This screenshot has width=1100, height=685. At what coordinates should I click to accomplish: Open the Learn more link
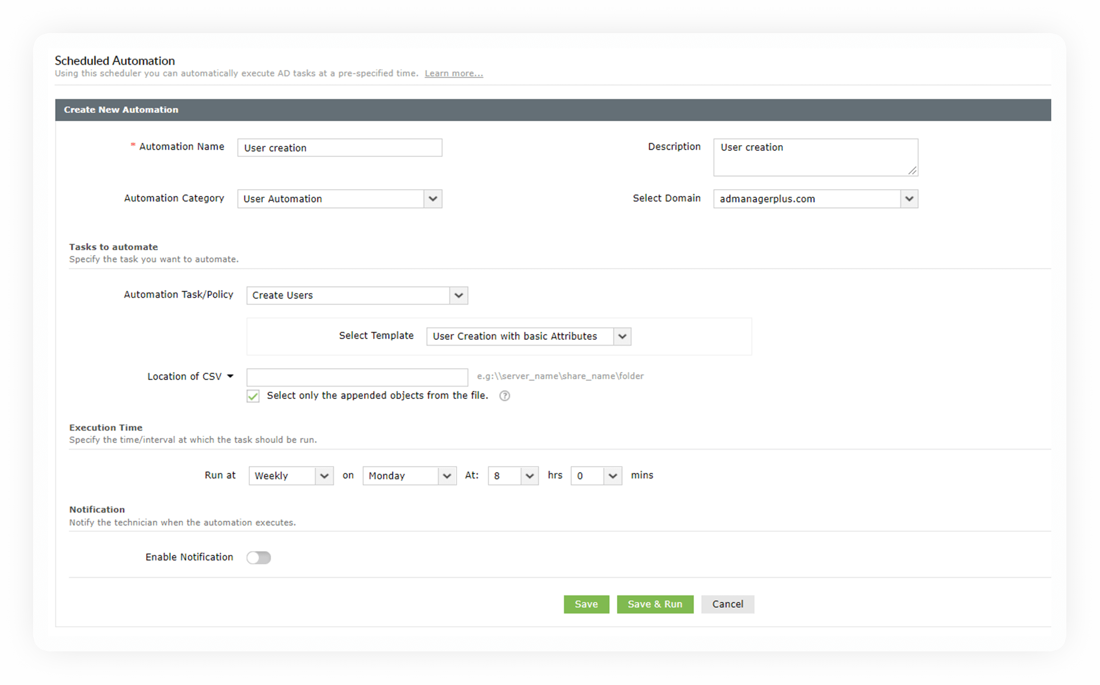click(454, 74)
